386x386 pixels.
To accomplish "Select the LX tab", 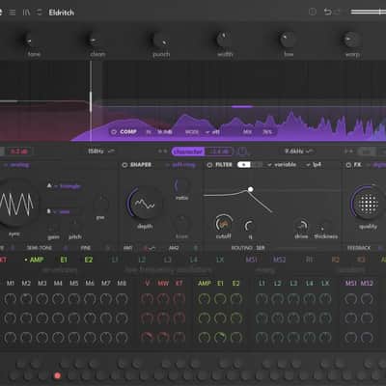I will click(220, 260).
